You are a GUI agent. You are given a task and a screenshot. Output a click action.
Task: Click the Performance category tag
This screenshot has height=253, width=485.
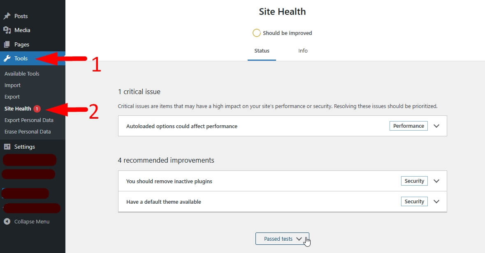tap(408, 126)
